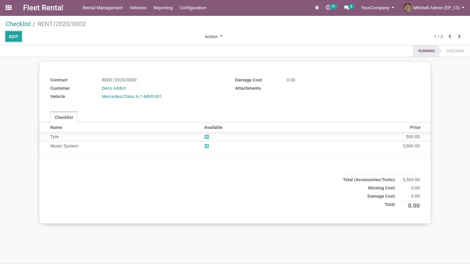Toggle Music System available checkbox
The image size is (470, 264).
click(207, 146)
